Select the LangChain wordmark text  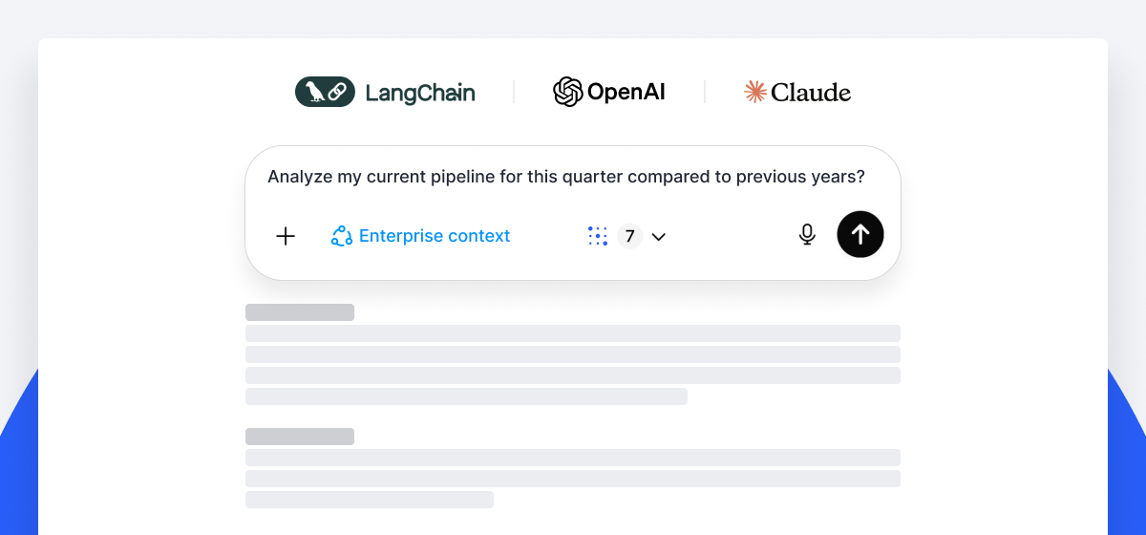(x=420, y=93)
